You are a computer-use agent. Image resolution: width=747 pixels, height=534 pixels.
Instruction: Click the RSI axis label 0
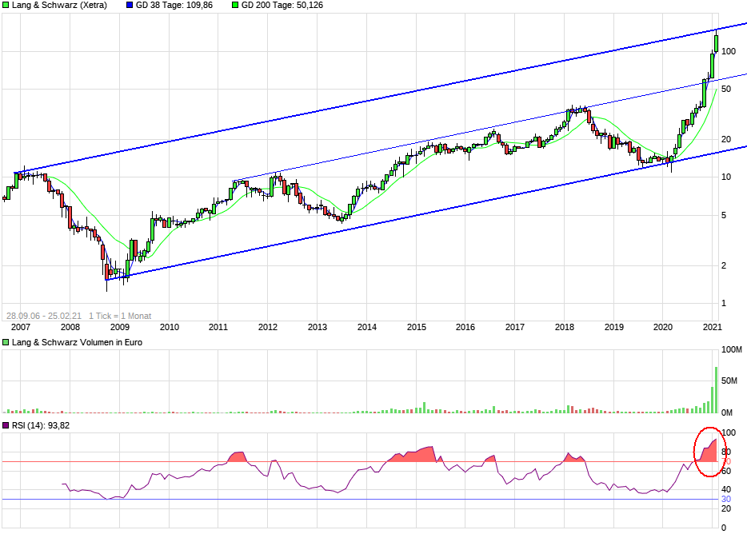724,528
